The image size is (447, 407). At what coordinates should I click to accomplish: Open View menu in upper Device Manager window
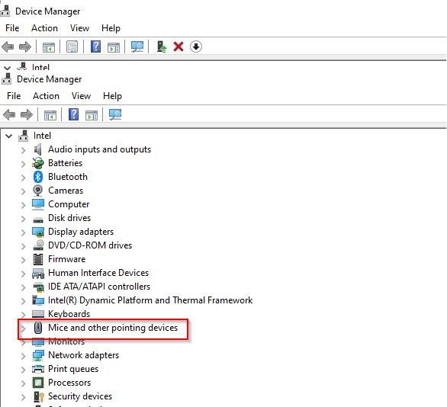[79, 28]
